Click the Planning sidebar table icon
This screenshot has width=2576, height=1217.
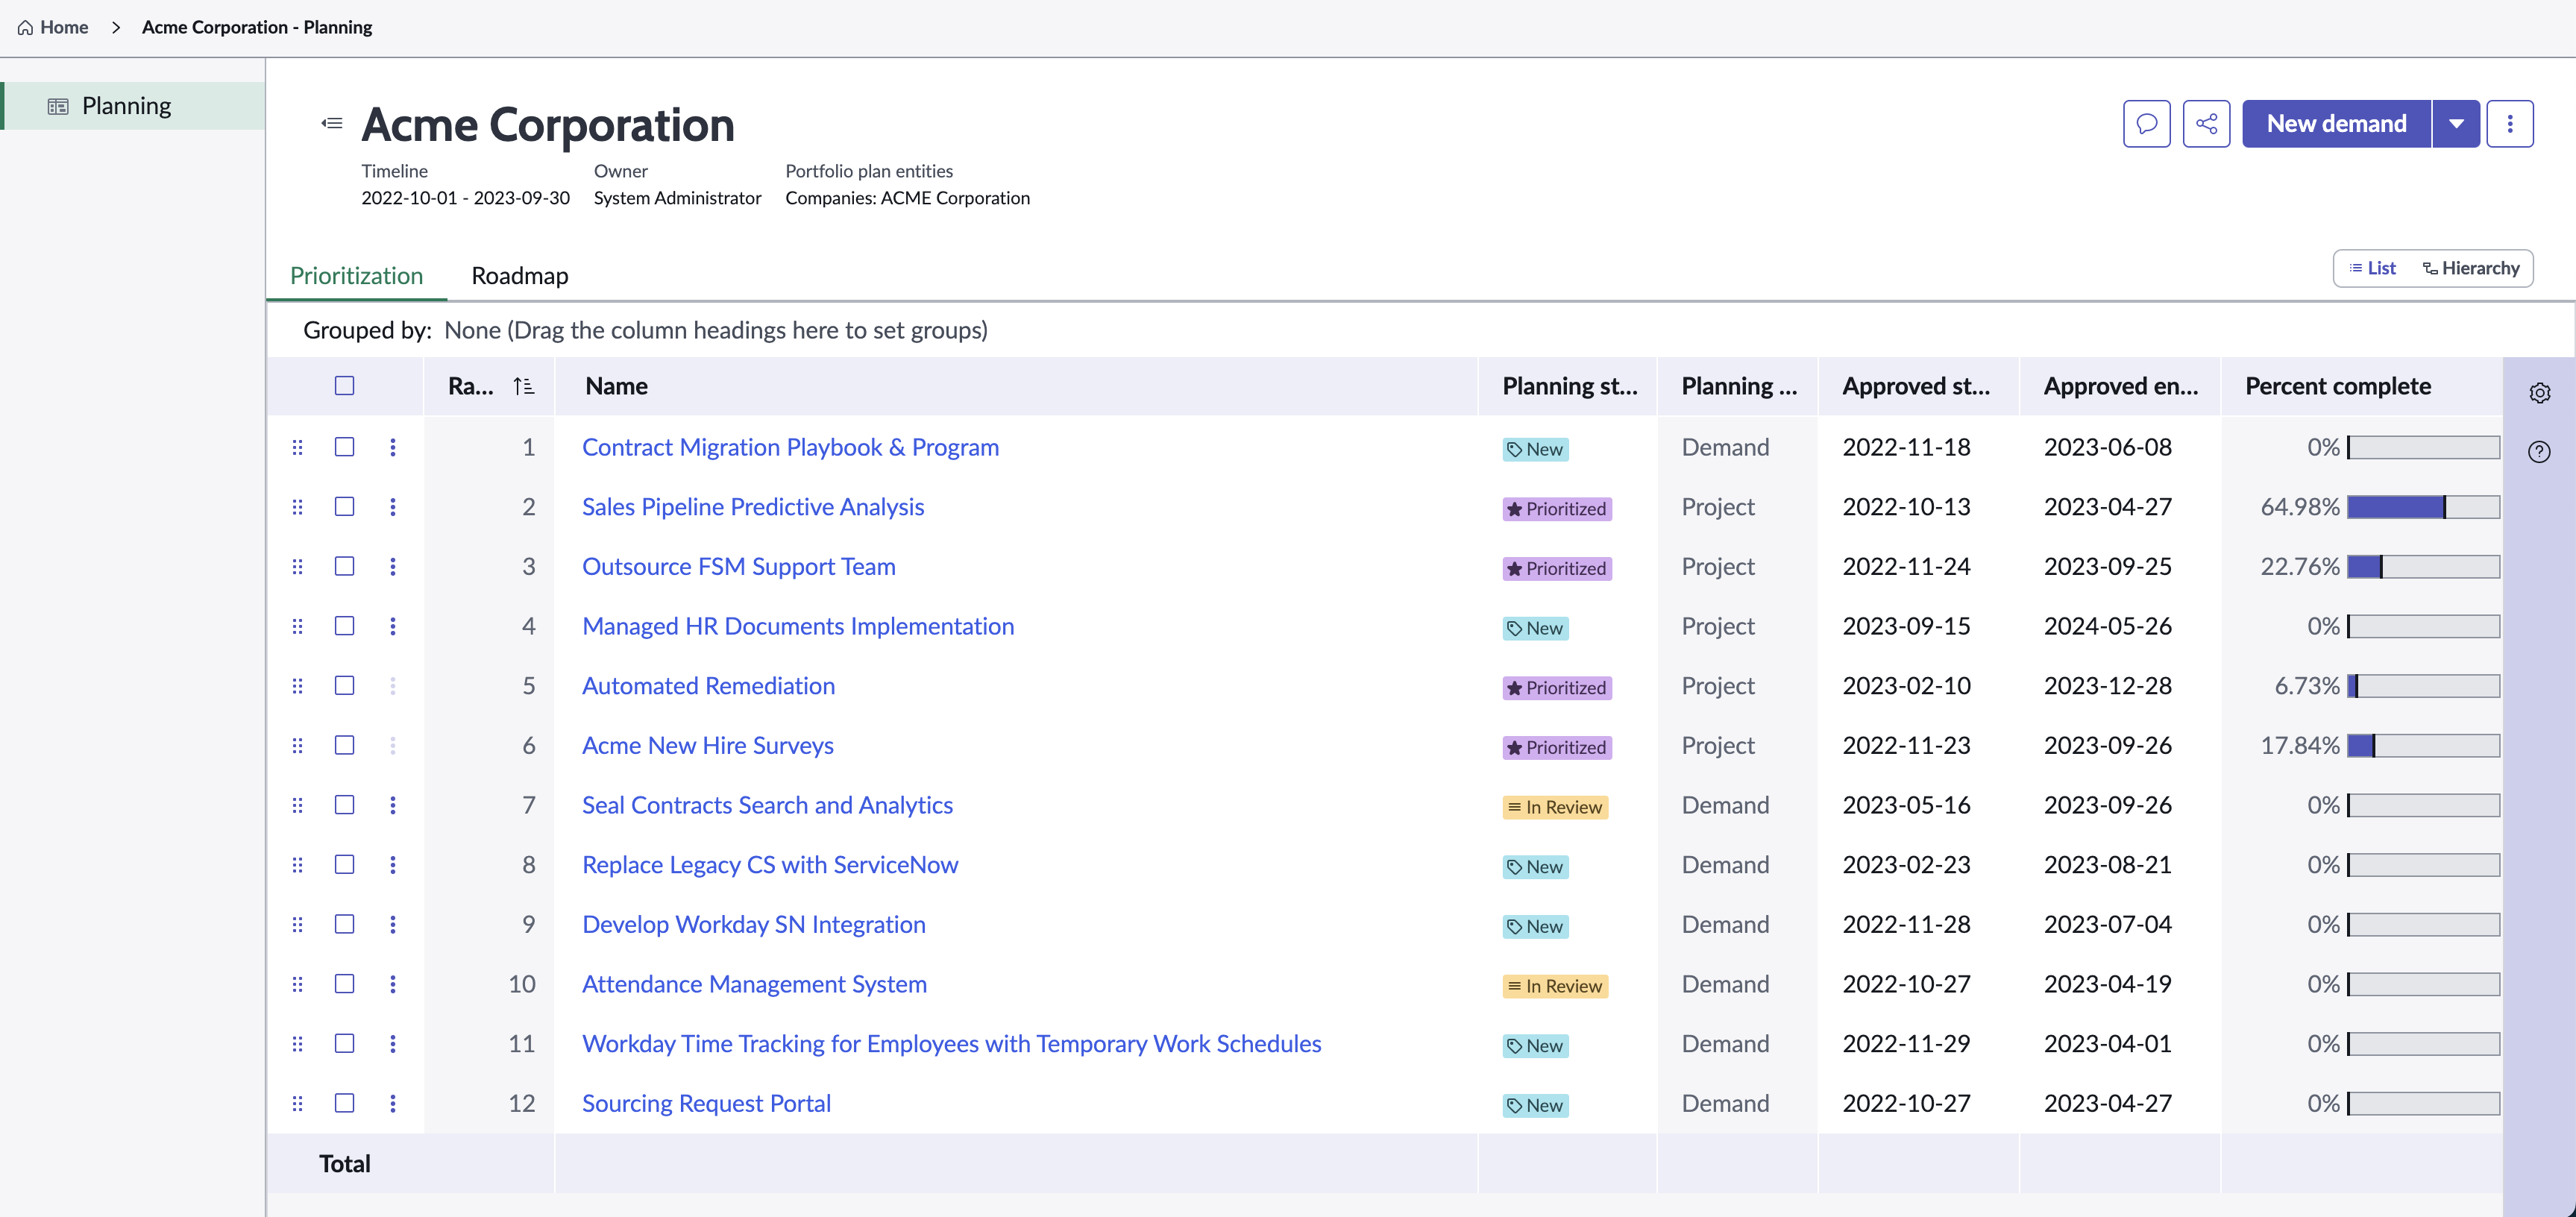(58, 106)
